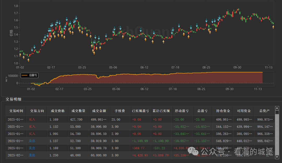
Task: Click the 09-30 label on price chart axis
Action: click(x=237, y=67)
